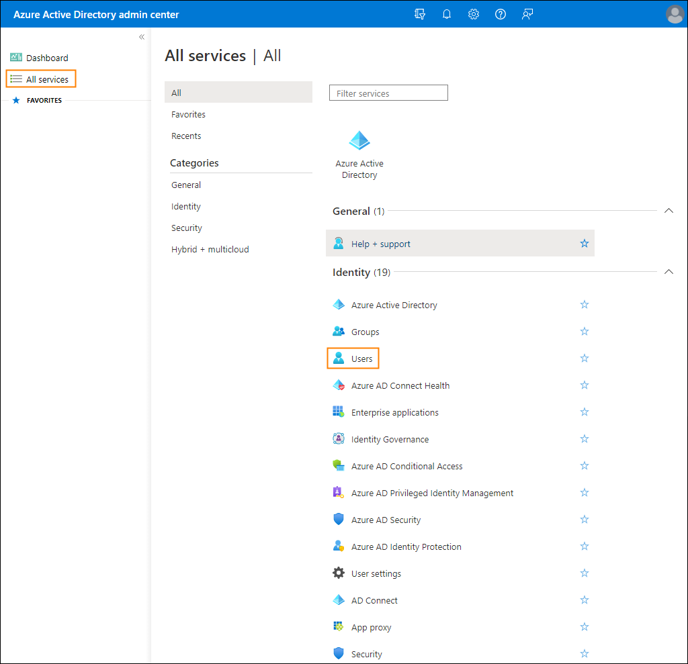Image resolution: width=688 pixels, height=664 pixels.
Task: Favorite Help + support with its star
Action: (x=585, y=244)
